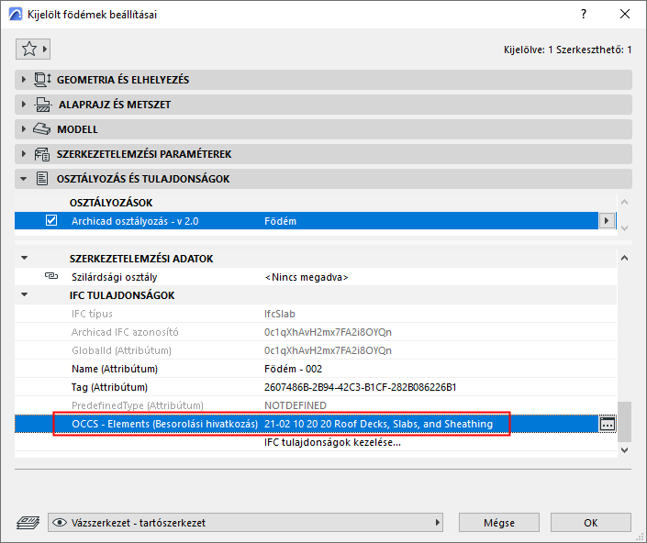Click the Archicad logo in title bar
Screen dimensions: 647x543
tap(16, 14)
